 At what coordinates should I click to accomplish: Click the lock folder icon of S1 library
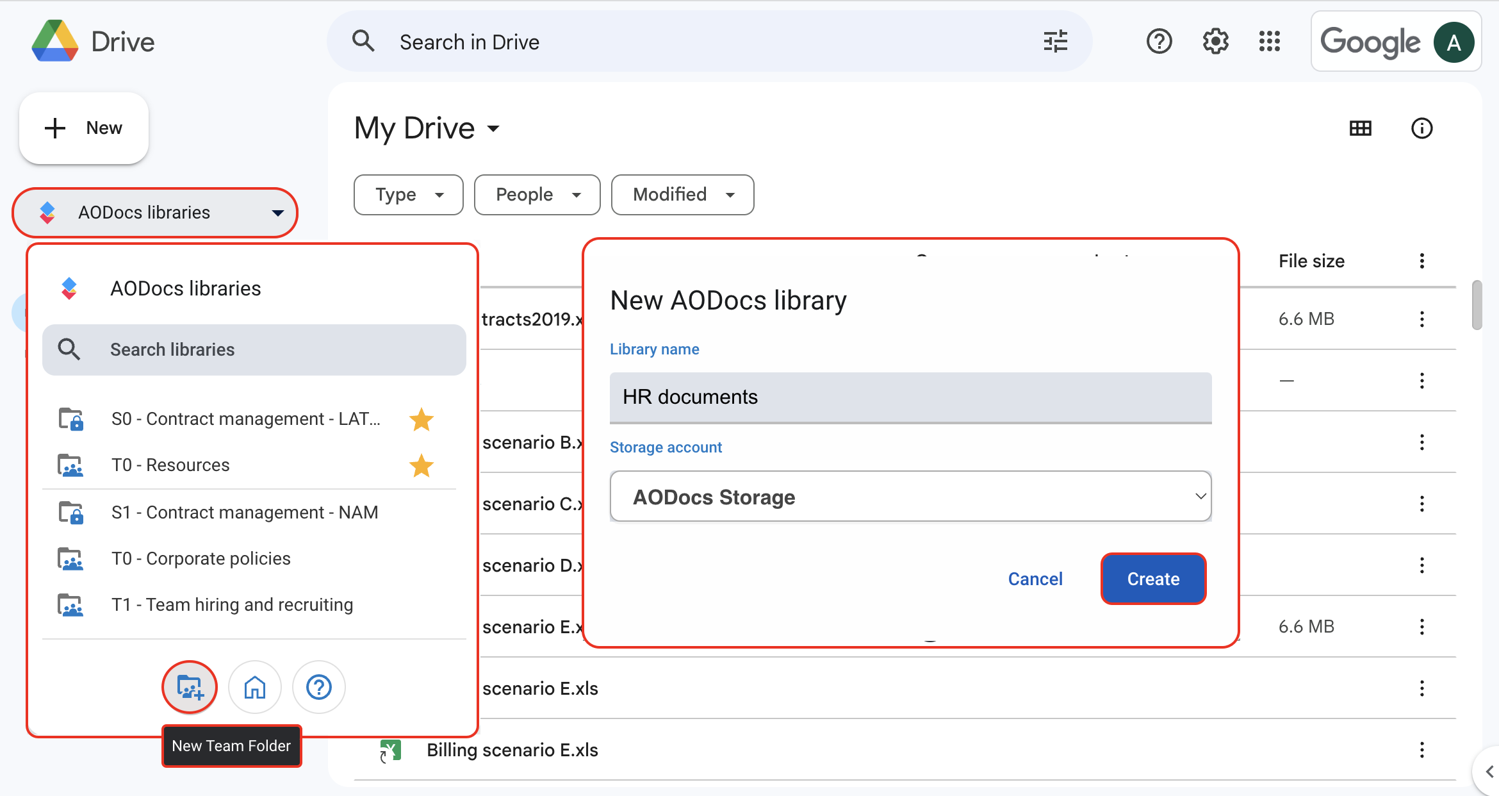[71, 513]
